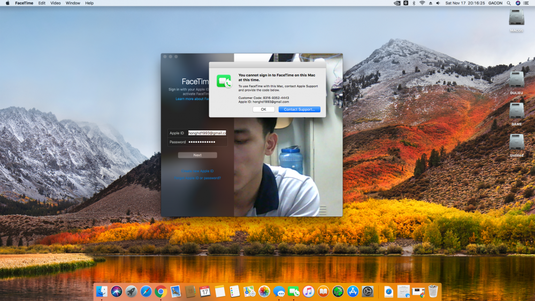Click Create new Apple ID link
The width and height of the screenshot is (535, 301).
point(197,171)
